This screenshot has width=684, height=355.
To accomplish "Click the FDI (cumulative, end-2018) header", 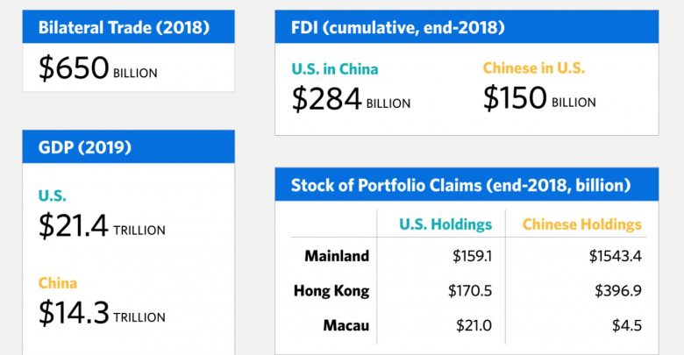I will [x=397, y=27].
